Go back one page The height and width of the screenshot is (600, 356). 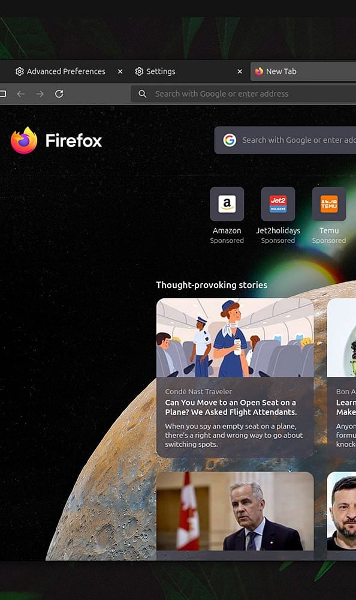pos(21,94)
